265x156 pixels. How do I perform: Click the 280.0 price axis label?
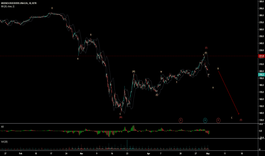point(262,15)
